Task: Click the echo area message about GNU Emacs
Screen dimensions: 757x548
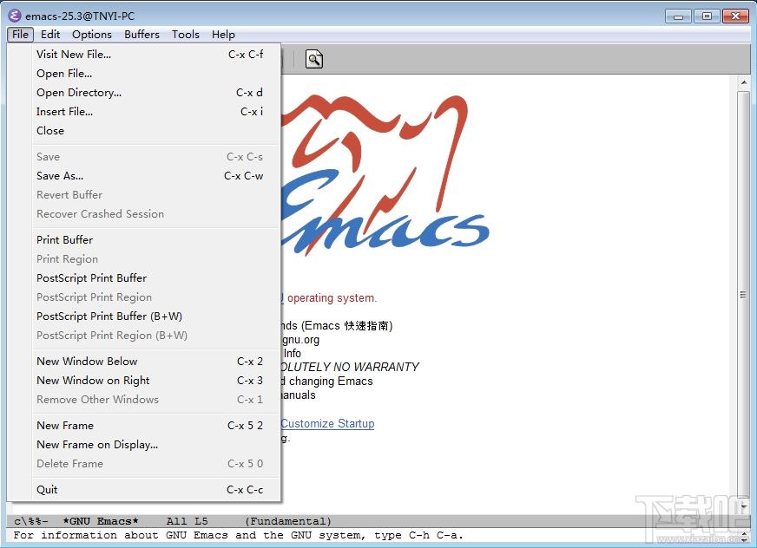Action: pos(239,535)
